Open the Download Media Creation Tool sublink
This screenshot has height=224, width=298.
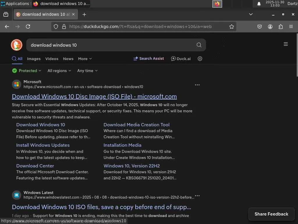pyautogui.click(x=136, y=125)
